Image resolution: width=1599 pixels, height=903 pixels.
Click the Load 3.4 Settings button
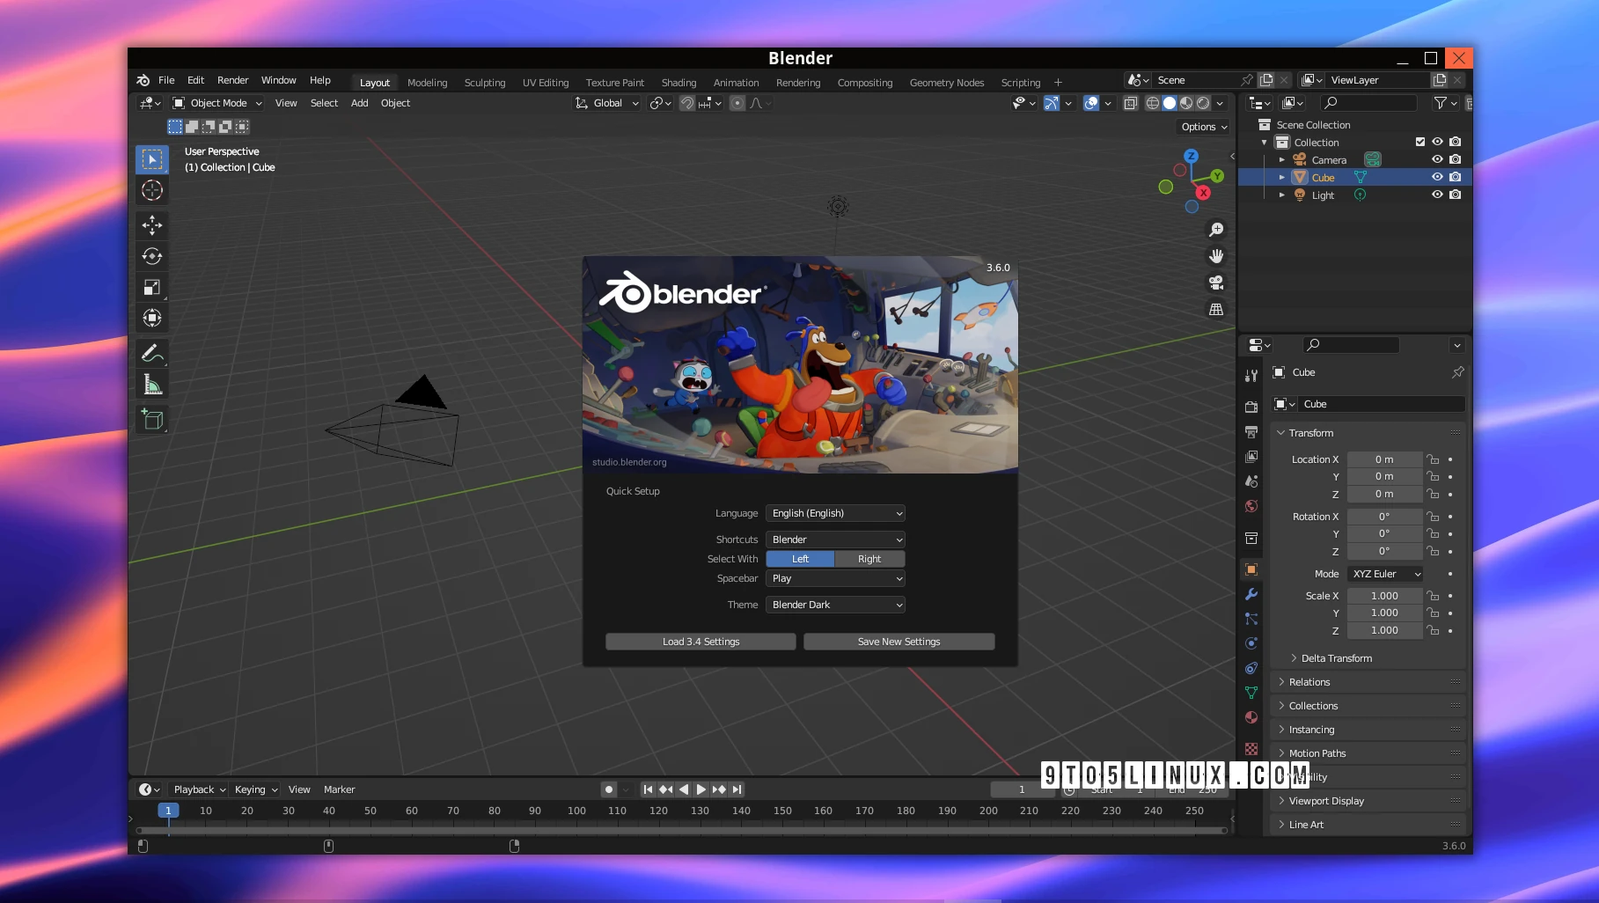700,642
